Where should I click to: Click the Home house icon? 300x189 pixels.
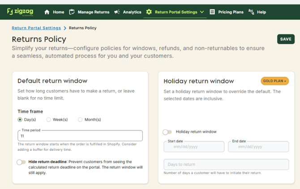tap(47, 12)
